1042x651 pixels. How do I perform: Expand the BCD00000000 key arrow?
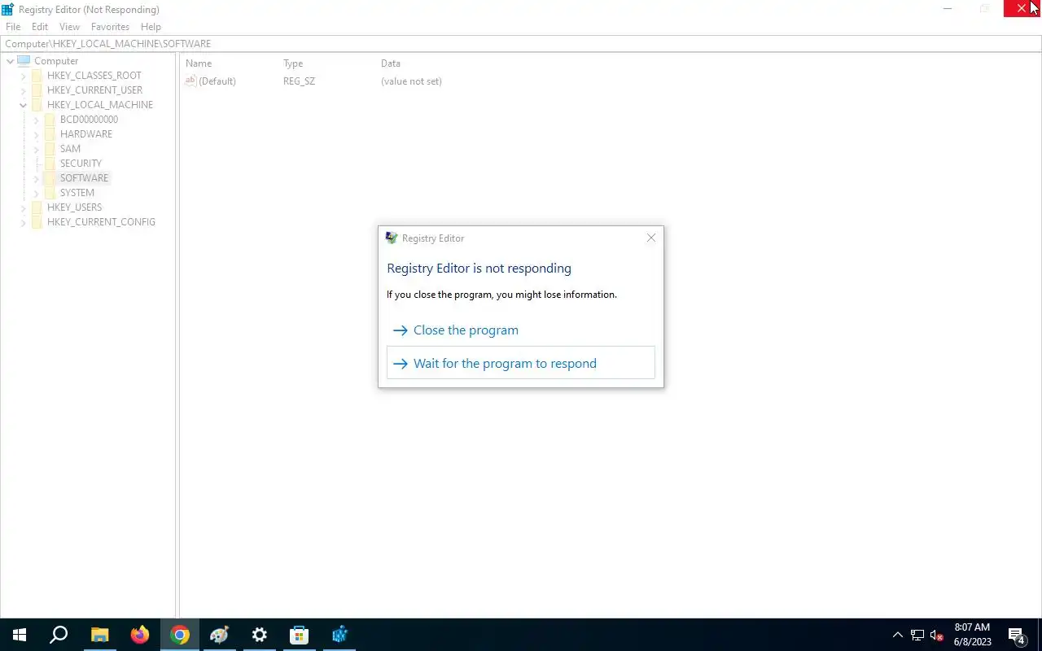click(x=36, y=120)
